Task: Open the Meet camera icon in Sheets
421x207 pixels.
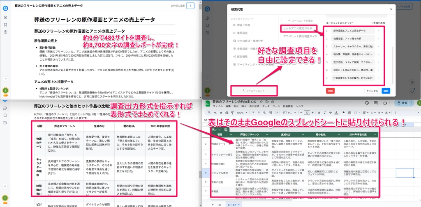Action: click(385, 103)
